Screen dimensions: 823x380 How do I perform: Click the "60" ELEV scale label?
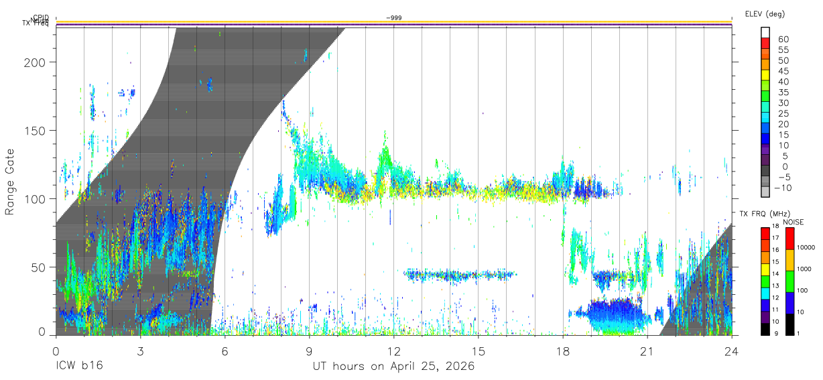click(x=783, y=40)
